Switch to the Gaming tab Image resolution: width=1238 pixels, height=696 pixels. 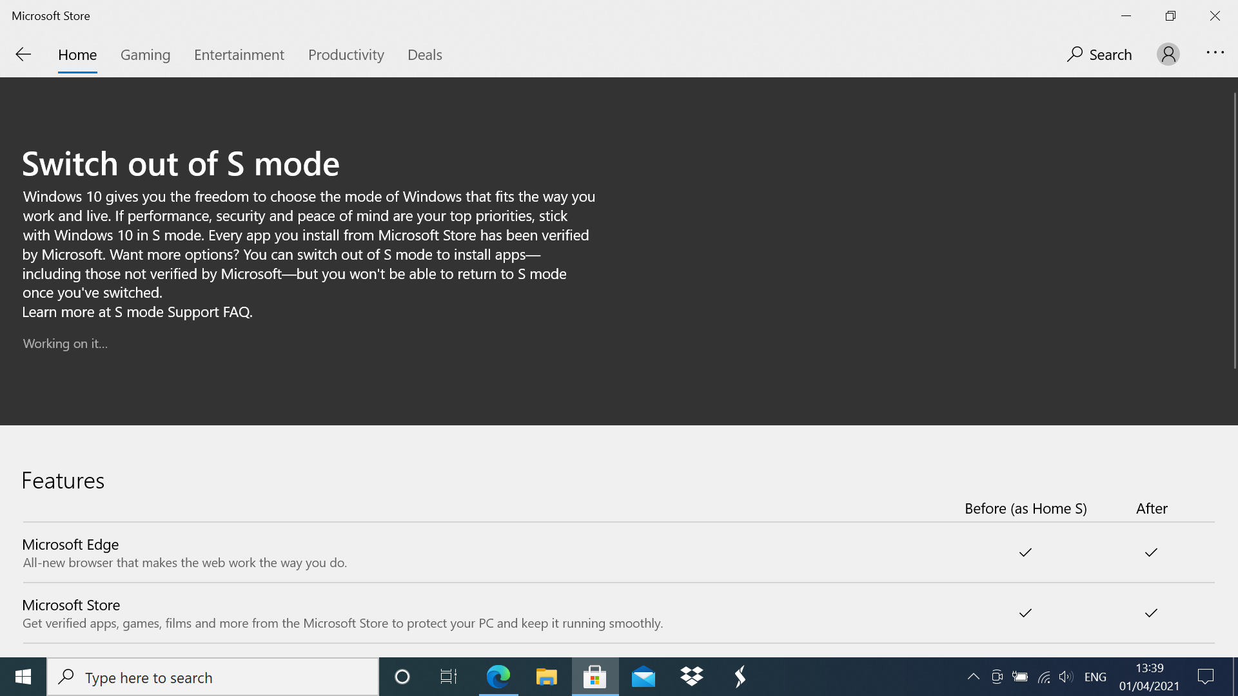pyautogui.click(x=145, y=55)
